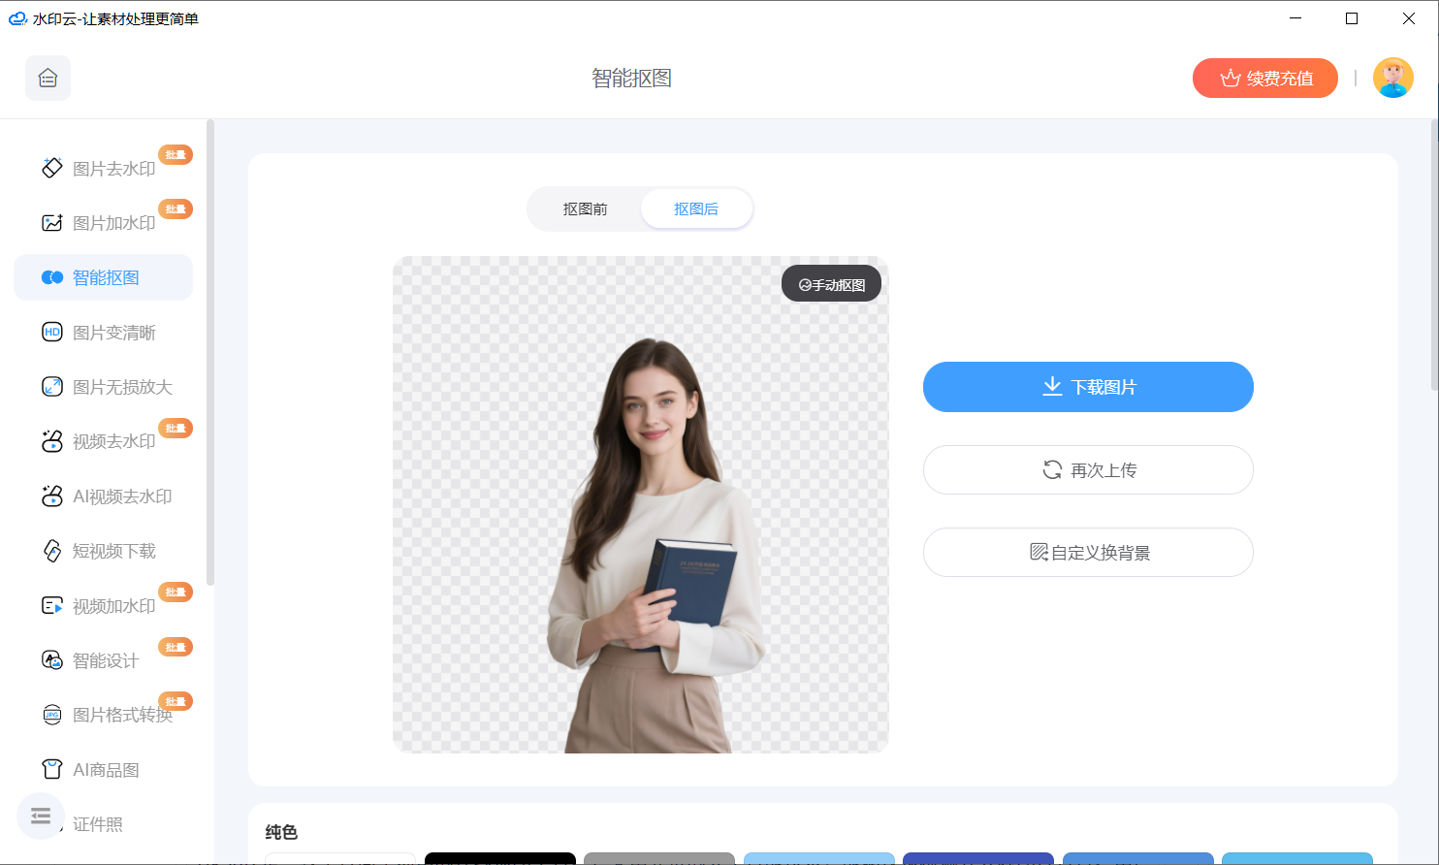Switch to the 抠图前 tab
The height and width of the screenshot is (865, 1439).
tap(585, 209)
